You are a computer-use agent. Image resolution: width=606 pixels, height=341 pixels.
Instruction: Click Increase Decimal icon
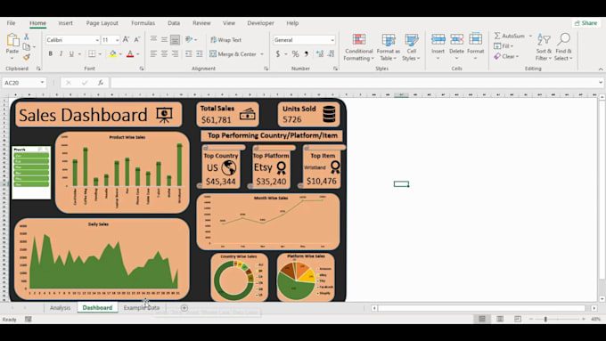[320, 54]
